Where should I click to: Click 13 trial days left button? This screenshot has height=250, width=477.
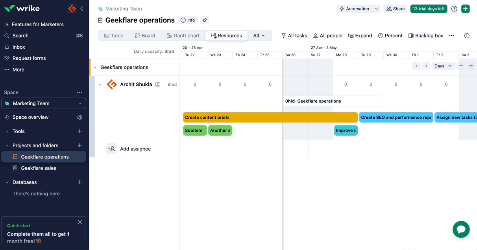coord(429,9)
